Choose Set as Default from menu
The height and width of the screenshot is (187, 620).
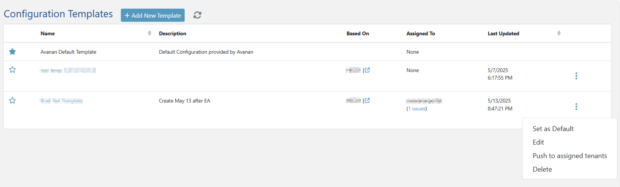[x=553, y=129]
